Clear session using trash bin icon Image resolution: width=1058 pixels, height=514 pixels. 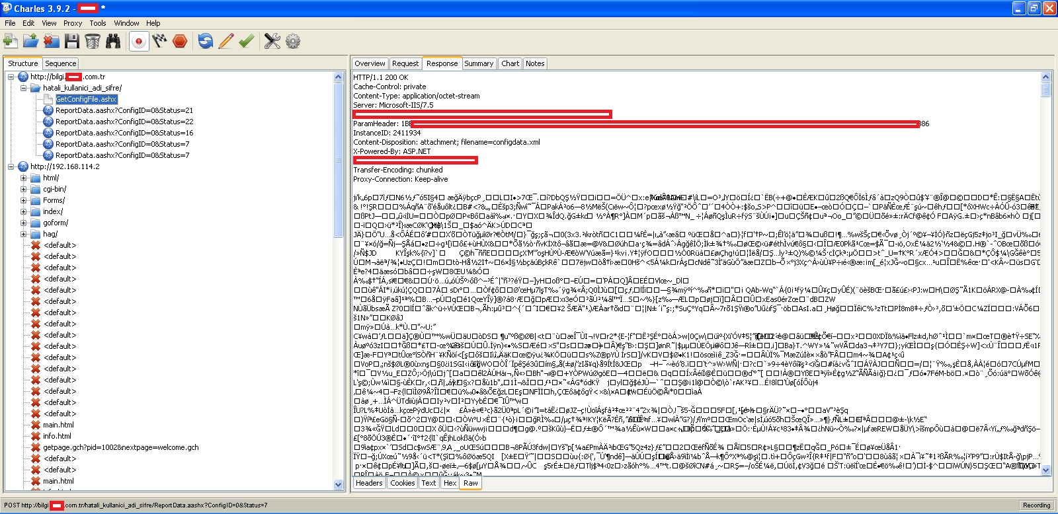(92, 41)
